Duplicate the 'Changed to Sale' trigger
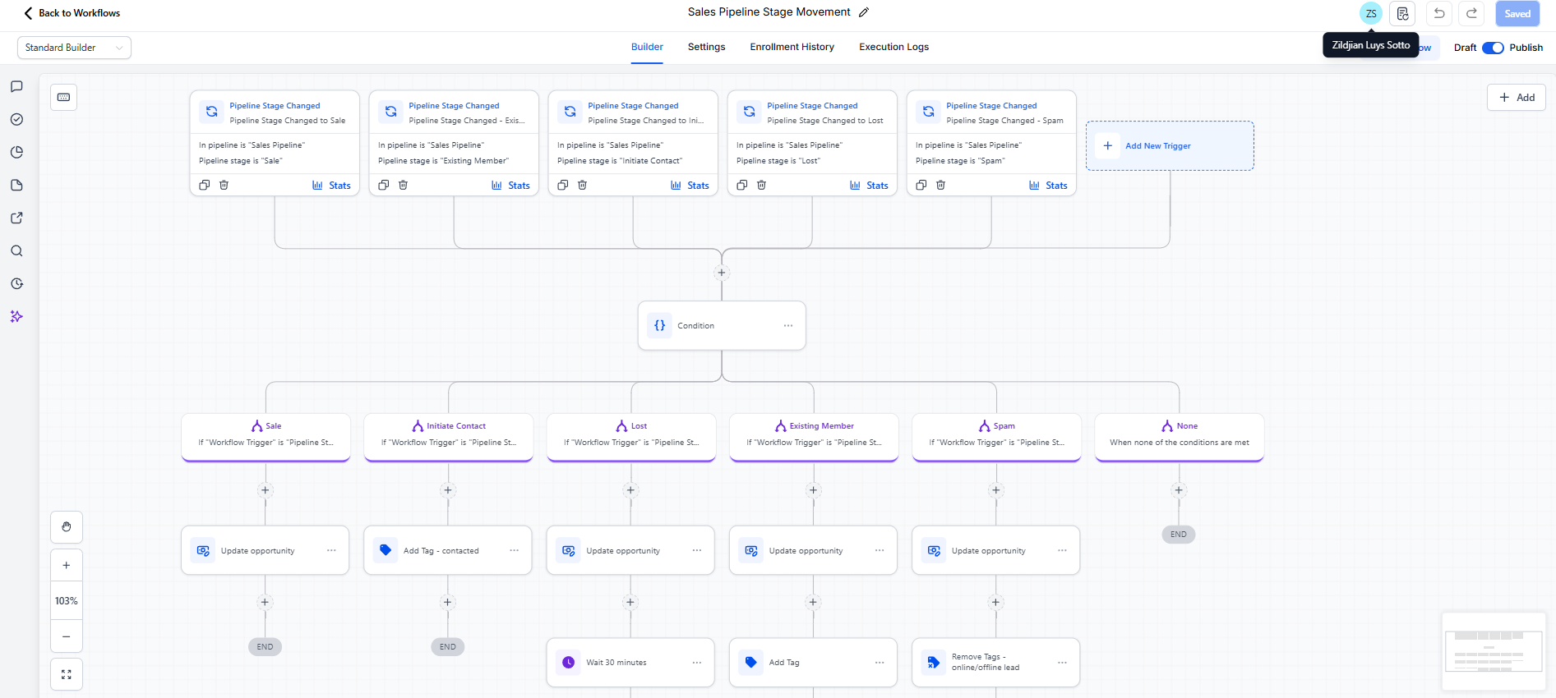 point(205,185)
